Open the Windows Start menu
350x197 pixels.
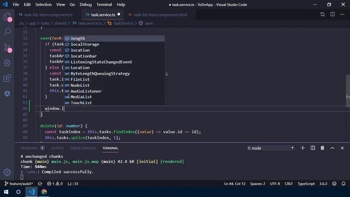(x=6, y=192)
